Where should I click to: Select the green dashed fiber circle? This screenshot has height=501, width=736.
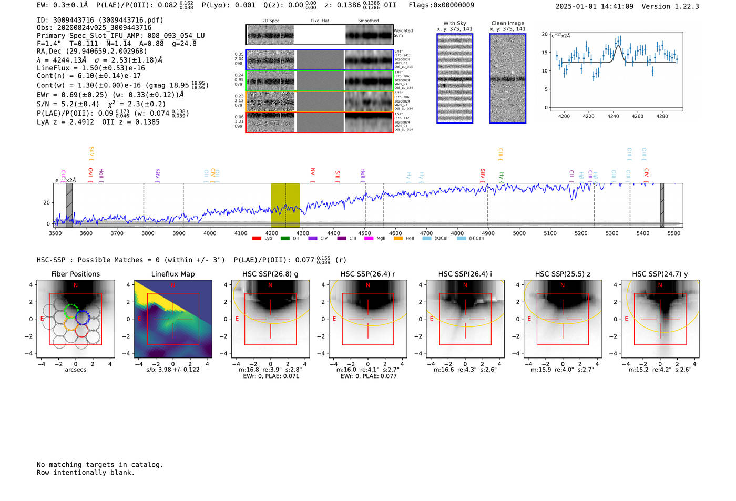tap(70, 310)
